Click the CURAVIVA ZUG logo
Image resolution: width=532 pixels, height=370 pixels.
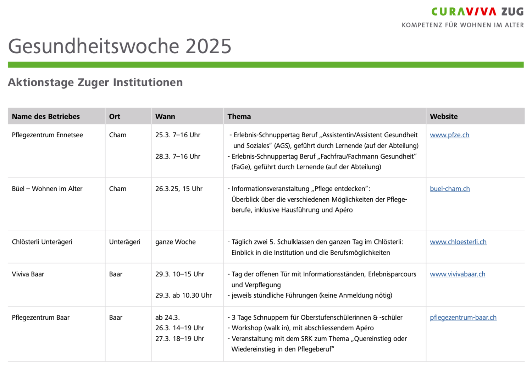(477, 12)
